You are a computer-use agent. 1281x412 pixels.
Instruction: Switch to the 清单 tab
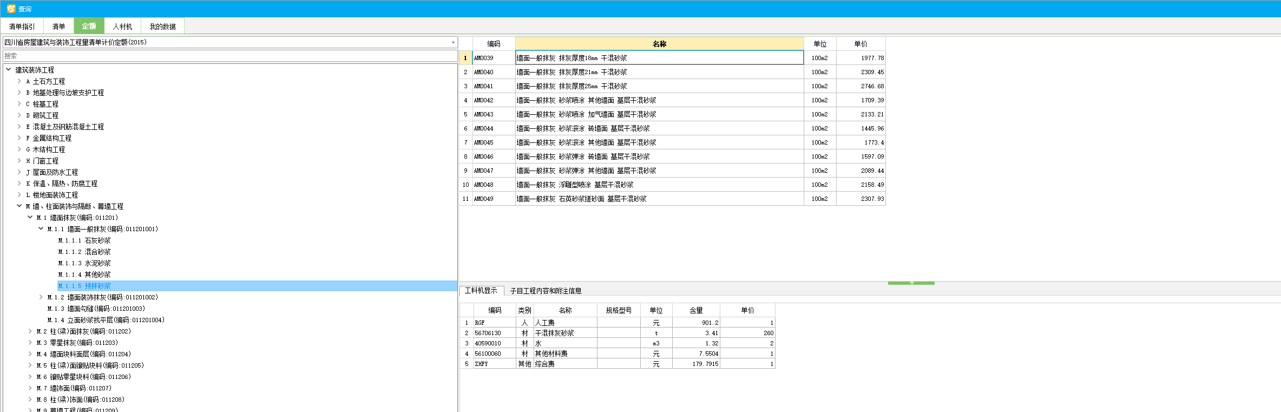(58, 26)
